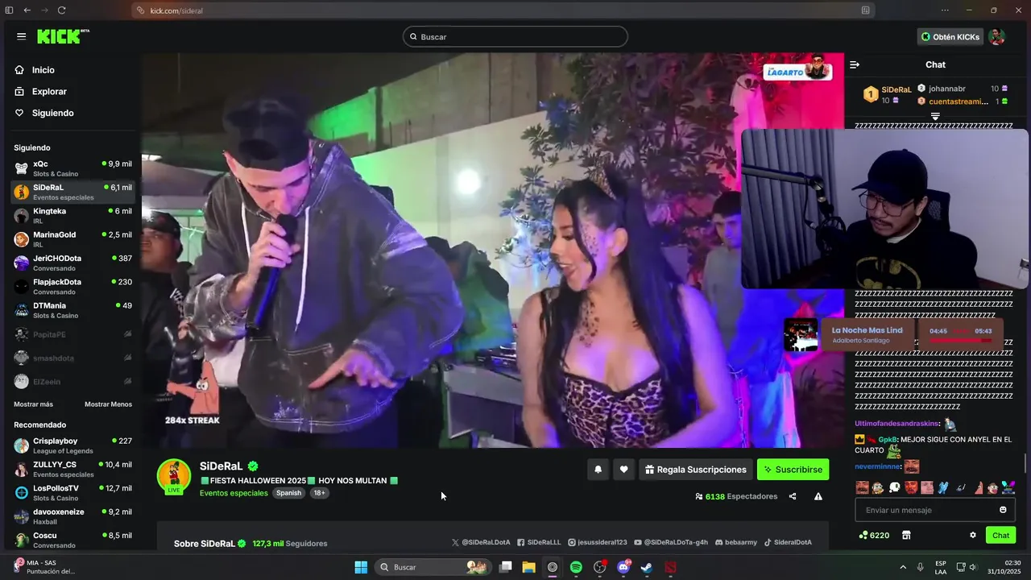Screen dimensions: 1031x580
Task: Open the emoji picker in chat input
Action: tap(1003, 510)
